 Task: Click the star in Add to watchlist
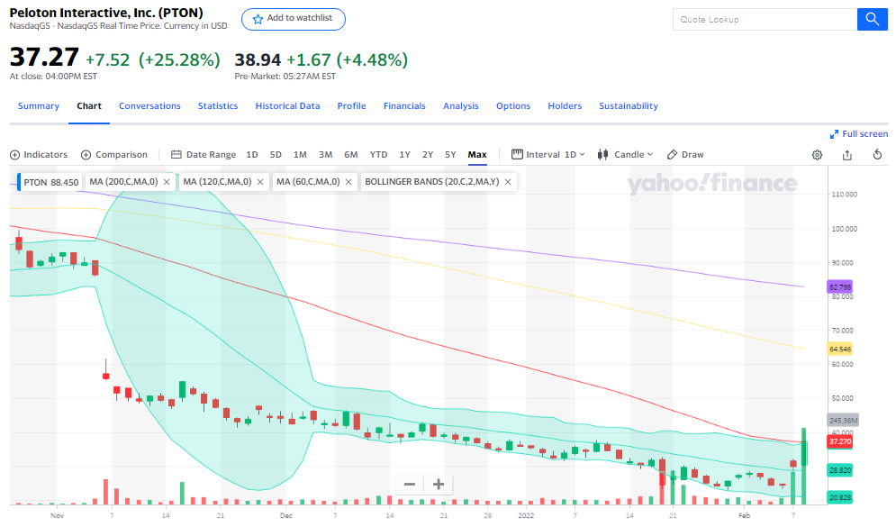tap(258, 19)
